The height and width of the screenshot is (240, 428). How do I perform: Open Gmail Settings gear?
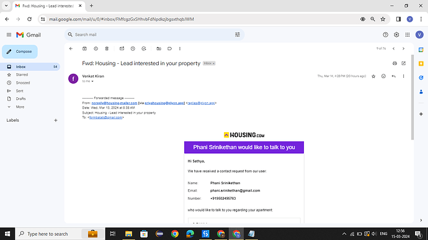tap(396, 35)
